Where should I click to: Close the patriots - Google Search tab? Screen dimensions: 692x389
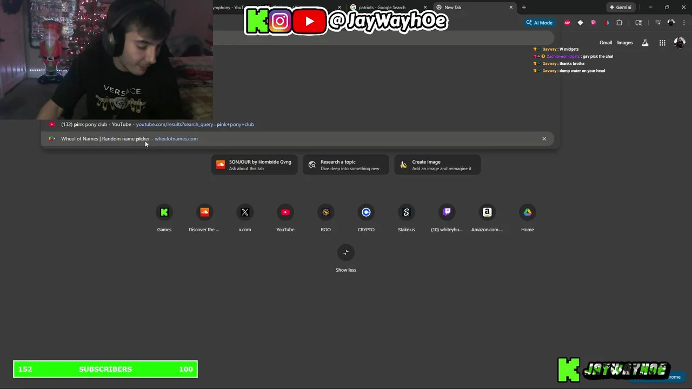point(425,8)
